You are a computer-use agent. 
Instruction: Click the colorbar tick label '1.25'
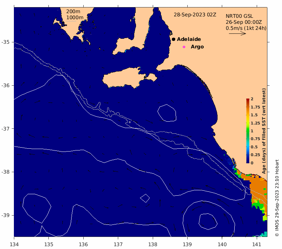tap(255, 123)
